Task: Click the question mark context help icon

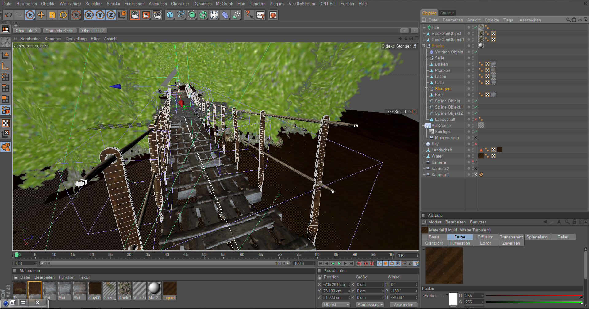Action: pyautogui.click(x=249, y=15)
